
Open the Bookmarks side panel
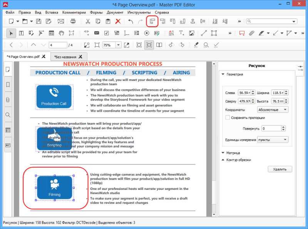click(8, 84)
